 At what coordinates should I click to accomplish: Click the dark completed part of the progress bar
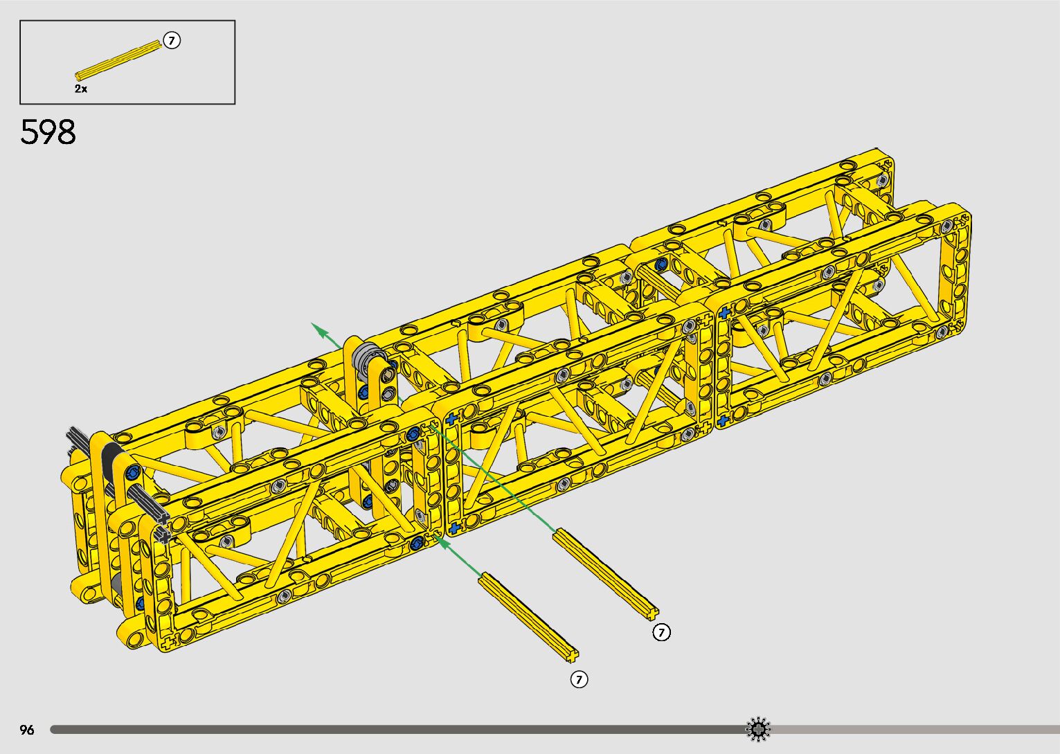tap(395, 730)
